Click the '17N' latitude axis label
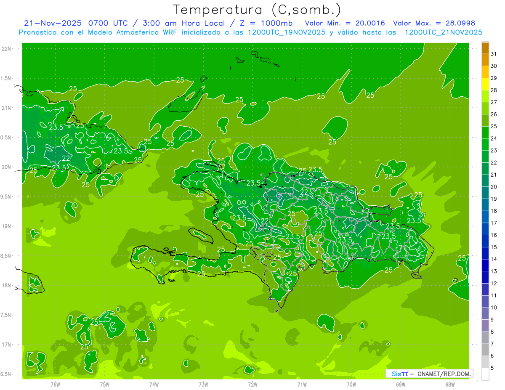The width and height of the screenshot is (505, 390). tap(7, 345)
